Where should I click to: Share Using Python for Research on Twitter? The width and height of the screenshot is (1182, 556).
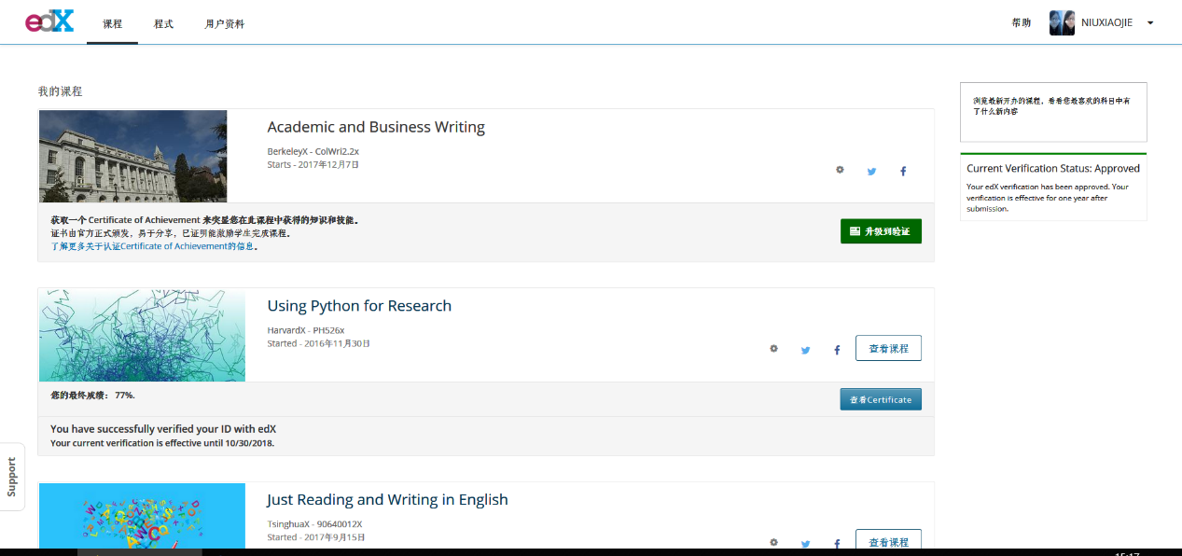click(805, 350)
